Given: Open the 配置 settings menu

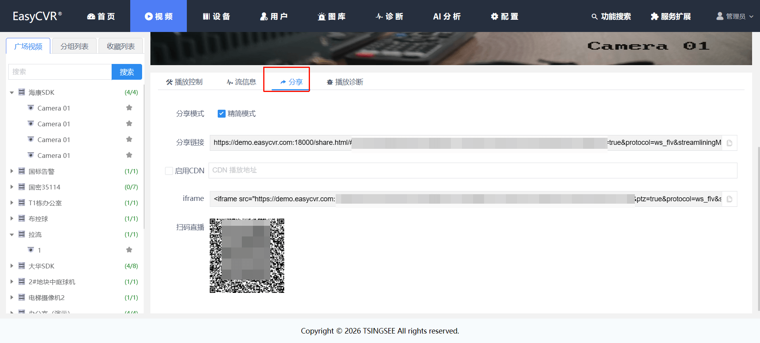Looking at the screenshot, I should click(504, 17).
